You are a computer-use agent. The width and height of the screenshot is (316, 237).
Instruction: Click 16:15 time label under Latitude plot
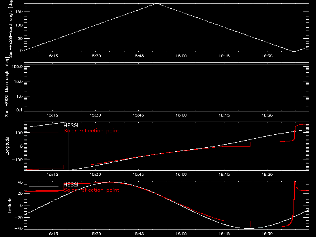coord(224,234)
